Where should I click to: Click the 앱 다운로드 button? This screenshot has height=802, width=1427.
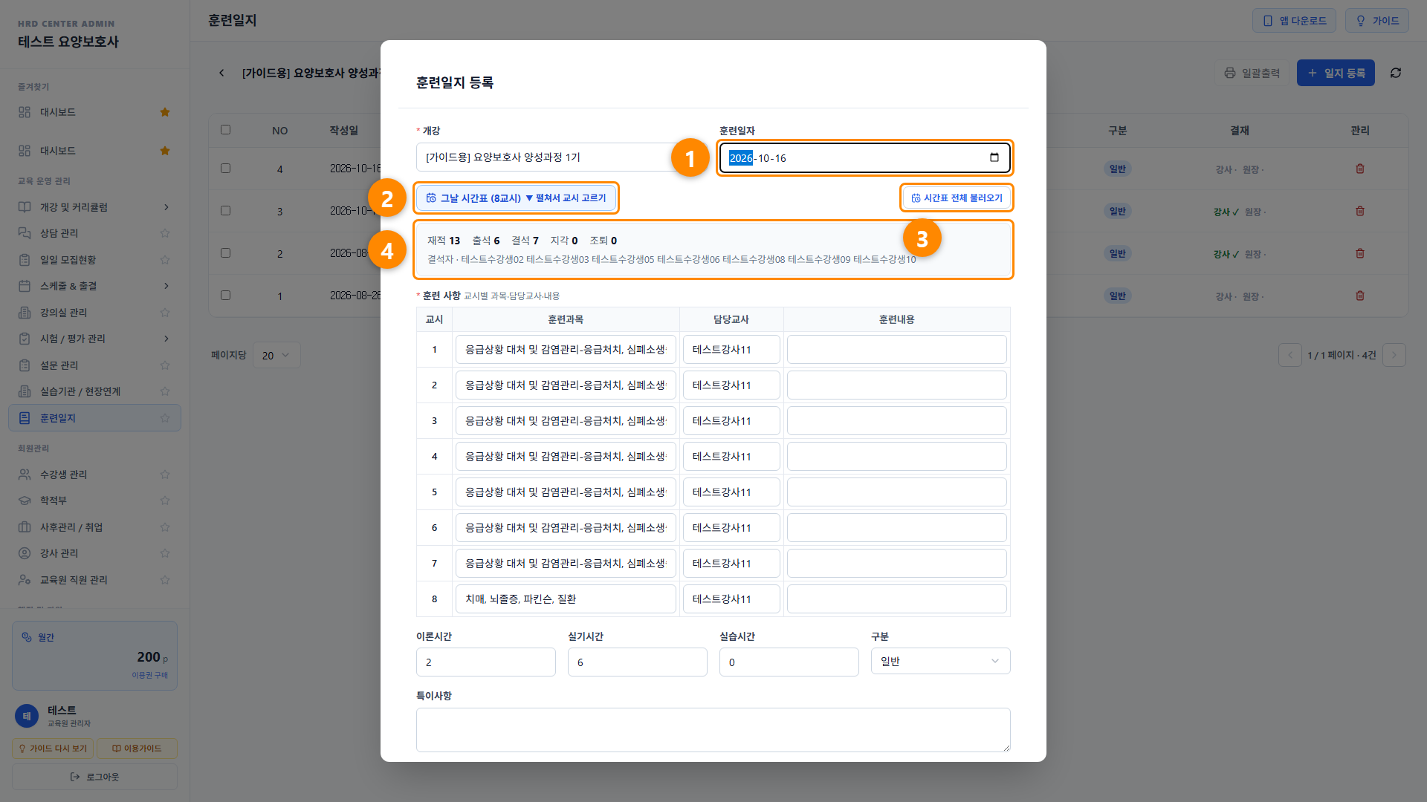(1294, 21)
